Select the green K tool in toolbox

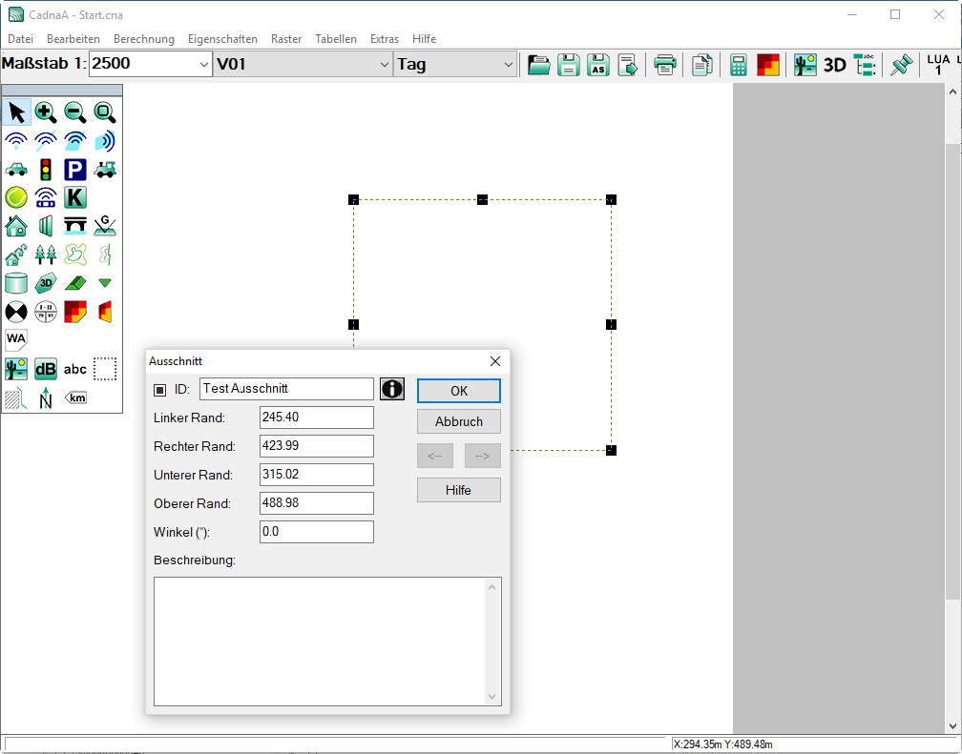[74, 198]
